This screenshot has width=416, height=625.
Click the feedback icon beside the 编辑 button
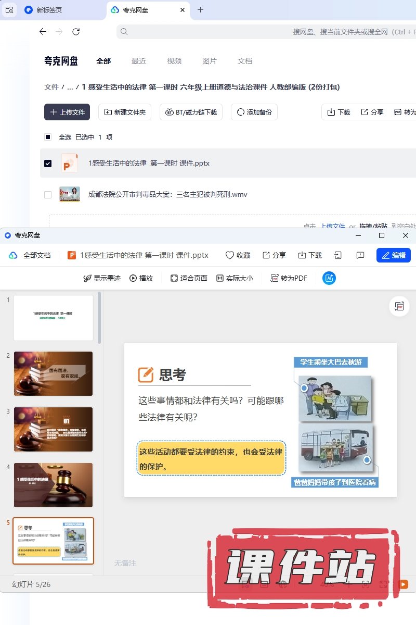(x=360, y=255)
